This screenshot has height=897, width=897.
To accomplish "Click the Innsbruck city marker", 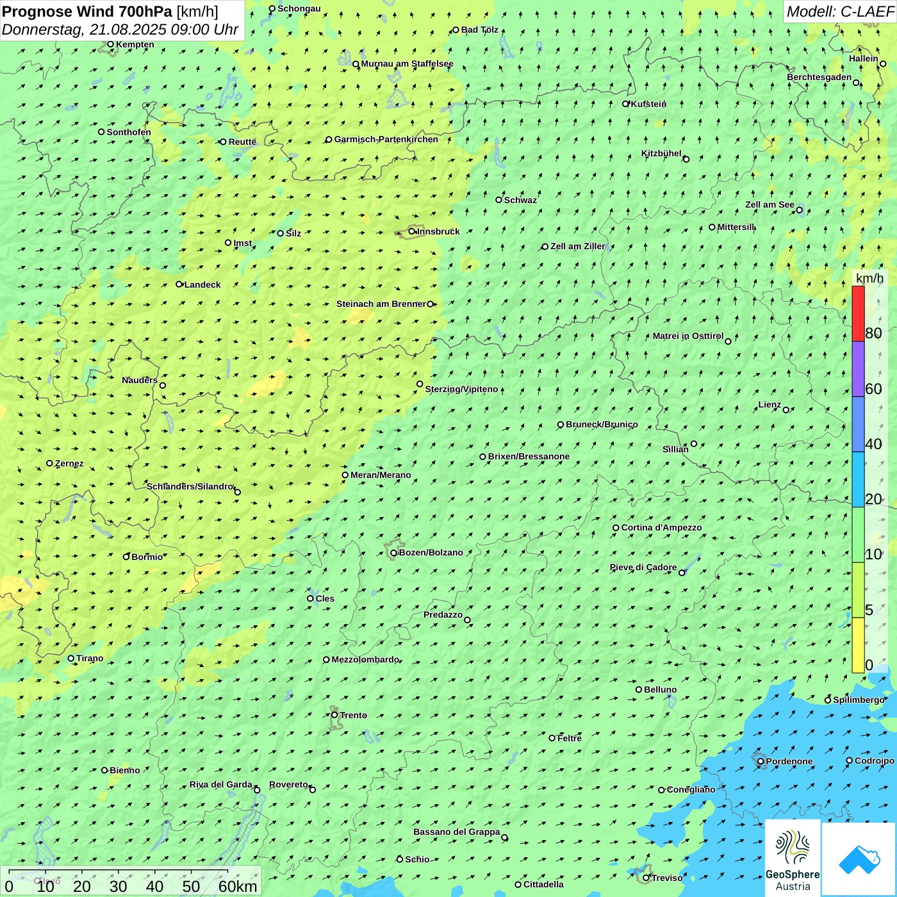I will 412,232.
